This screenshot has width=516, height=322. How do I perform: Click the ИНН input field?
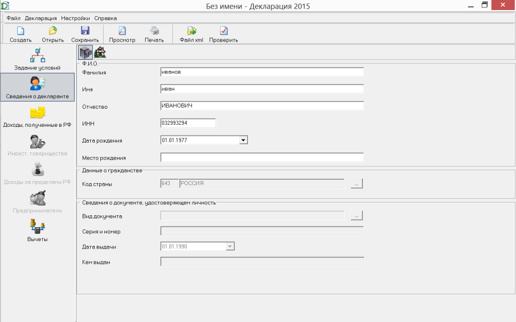click(187, 123)
